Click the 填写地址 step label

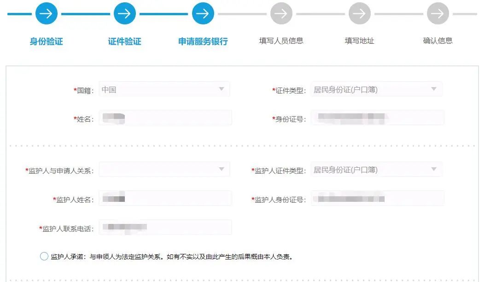click(x=360, y=41)
